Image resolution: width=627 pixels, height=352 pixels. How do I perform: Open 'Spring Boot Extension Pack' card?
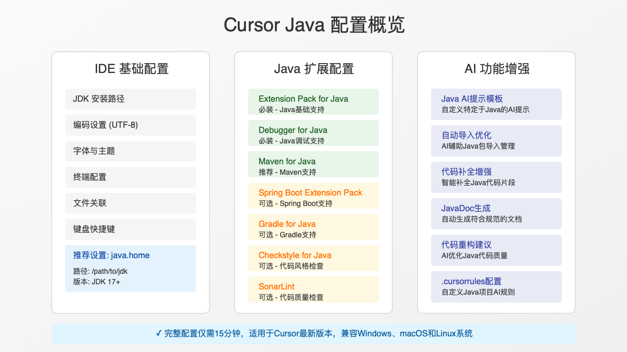coord(313,196)
